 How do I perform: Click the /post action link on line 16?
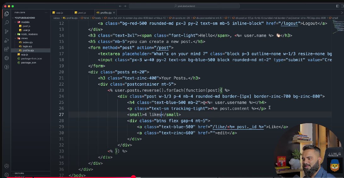[163, 48]
